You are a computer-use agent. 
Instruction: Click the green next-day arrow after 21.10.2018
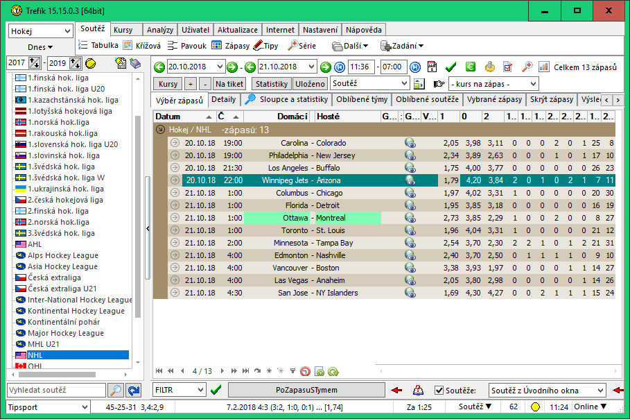[326, 67]
